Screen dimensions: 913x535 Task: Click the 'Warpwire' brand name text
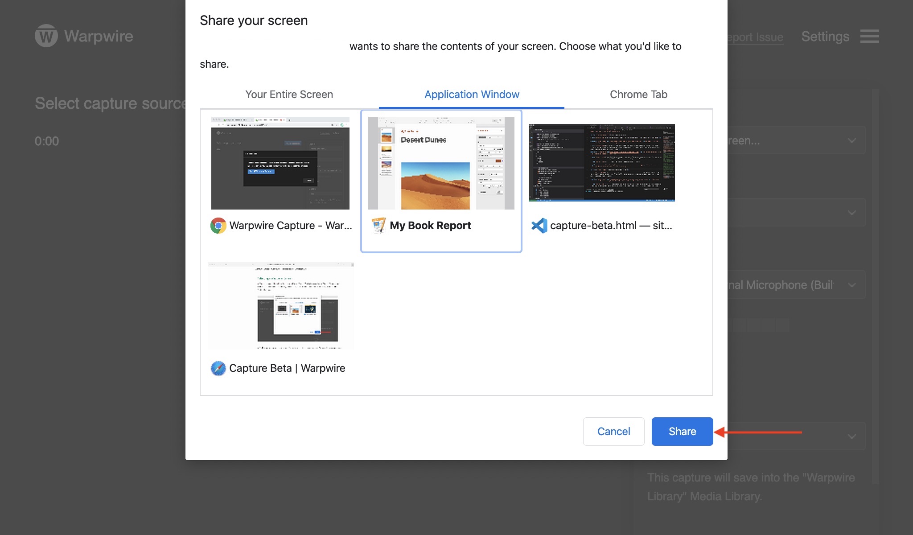click(99, 36)
